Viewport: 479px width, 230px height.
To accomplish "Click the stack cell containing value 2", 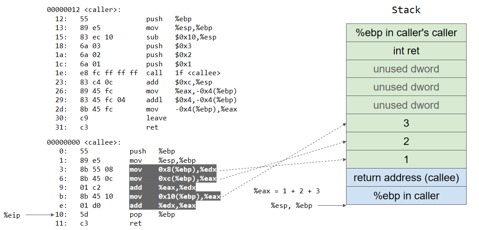I will point(406,142).
